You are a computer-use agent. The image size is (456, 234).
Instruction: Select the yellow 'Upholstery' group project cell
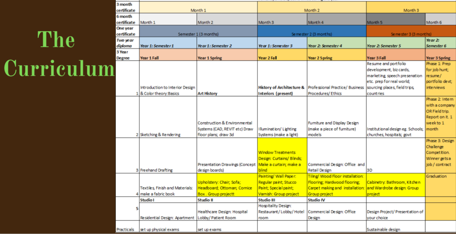227,185
